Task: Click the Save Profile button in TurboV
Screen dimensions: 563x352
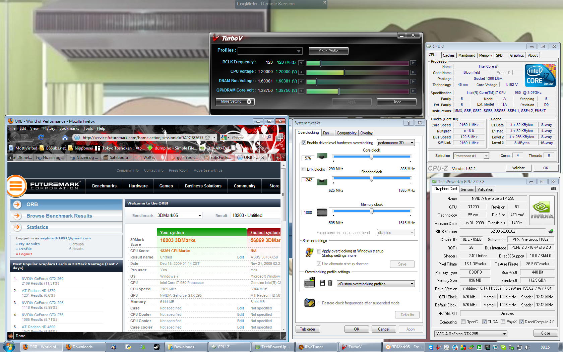Action: pyautogui.click(x=328, y=51)
